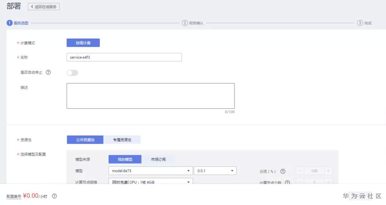This screenshot has height=205, width=386.
Task: Switch to 我的模型 model source tab
Action: pyautogui.click(x=125, y=159)
